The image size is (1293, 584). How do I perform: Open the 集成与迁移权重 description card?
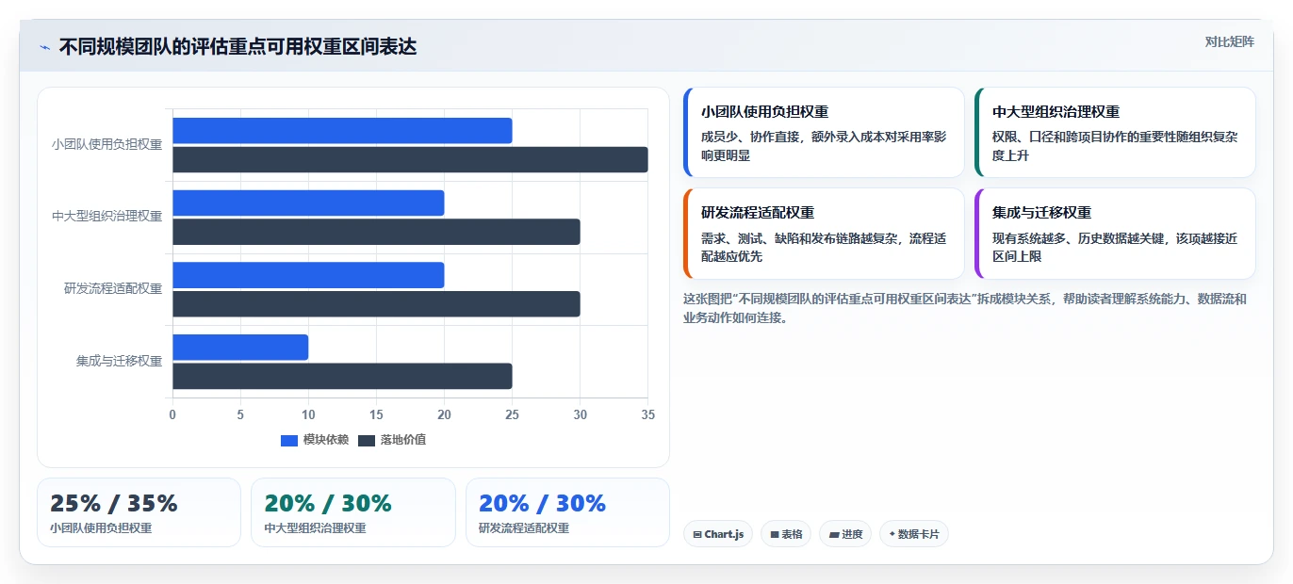1115,234
